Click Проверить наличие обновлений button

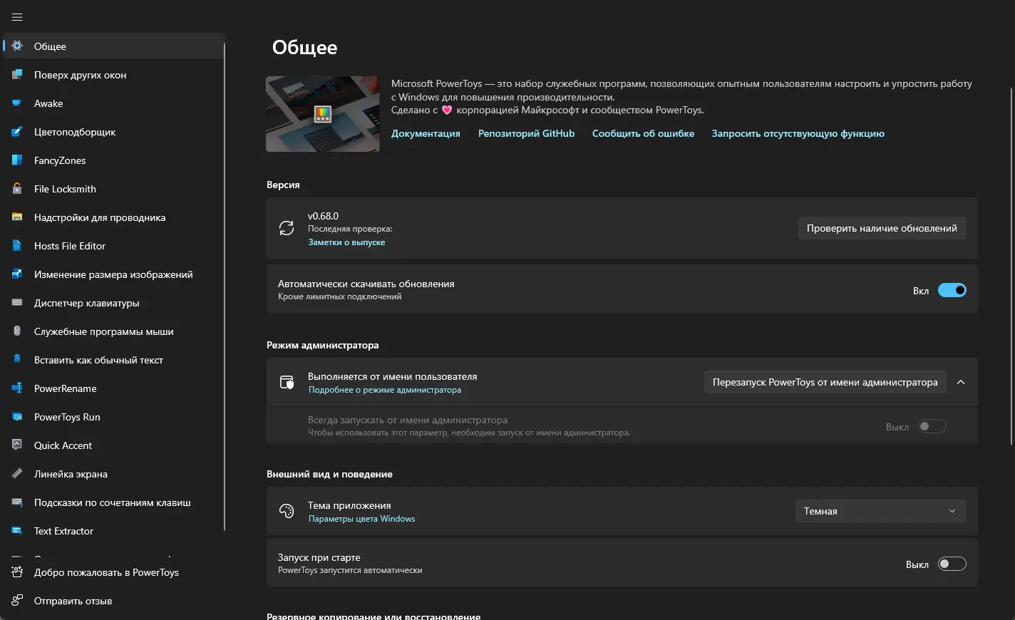882,228
